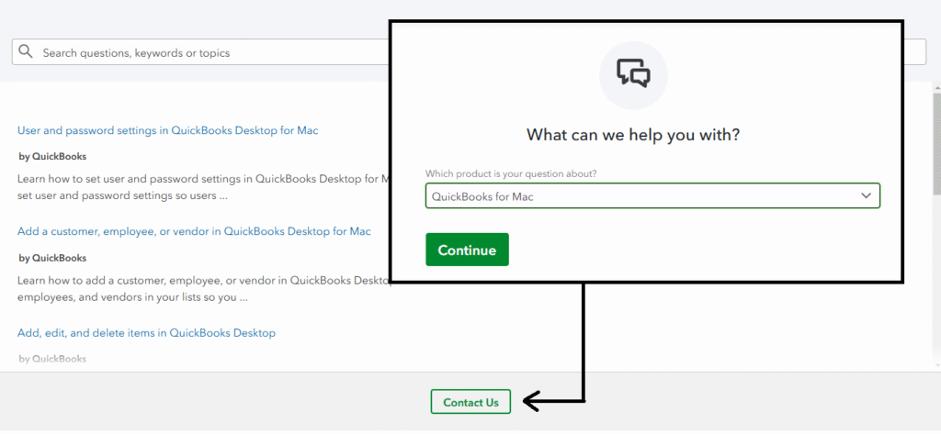The height and width of the screenshot is (434, 941).
Task: Click 'by QuickBooks' under the add customer article
Action: click(x=52, y=258)
